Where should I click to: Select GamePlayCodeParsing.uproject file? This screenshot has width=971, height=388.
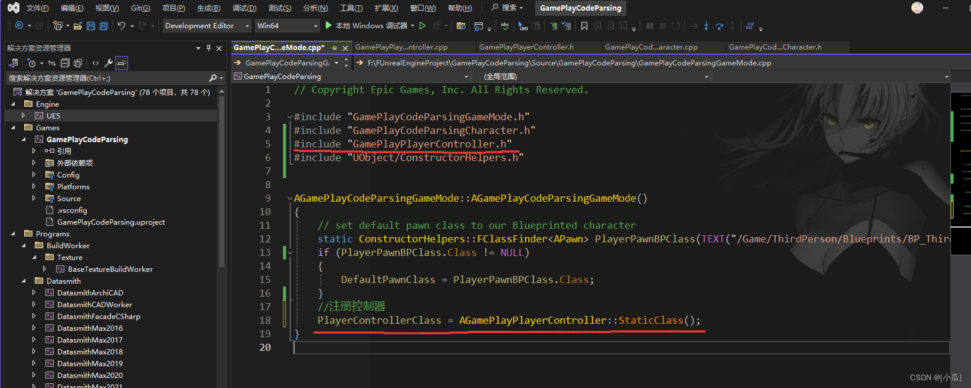(x=111, y=222)
